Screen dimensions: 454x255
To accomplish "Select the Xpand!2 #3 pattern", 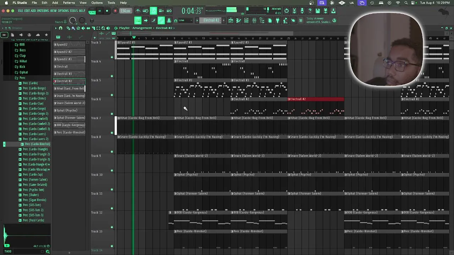I will point(70,59).
